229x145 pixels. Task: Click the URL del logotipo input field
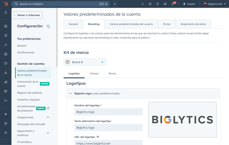(x=109, y=143)
